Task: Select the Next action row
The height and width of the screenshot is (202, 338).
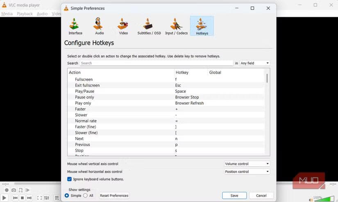Action: point(166,138)
